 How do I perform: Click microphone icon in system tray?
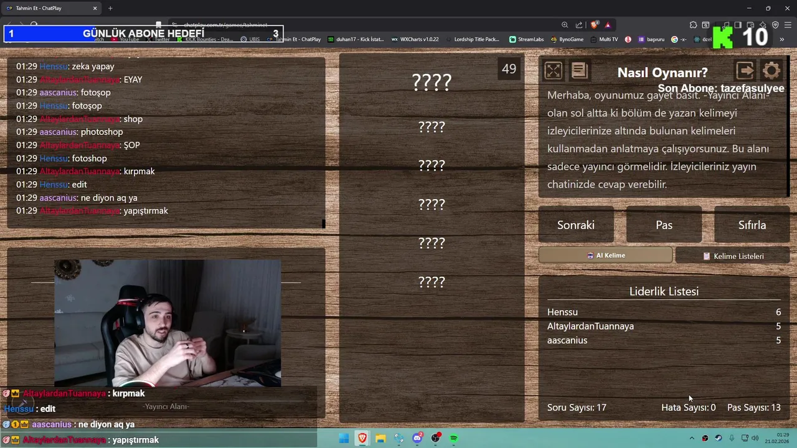(x=732, y=438)
